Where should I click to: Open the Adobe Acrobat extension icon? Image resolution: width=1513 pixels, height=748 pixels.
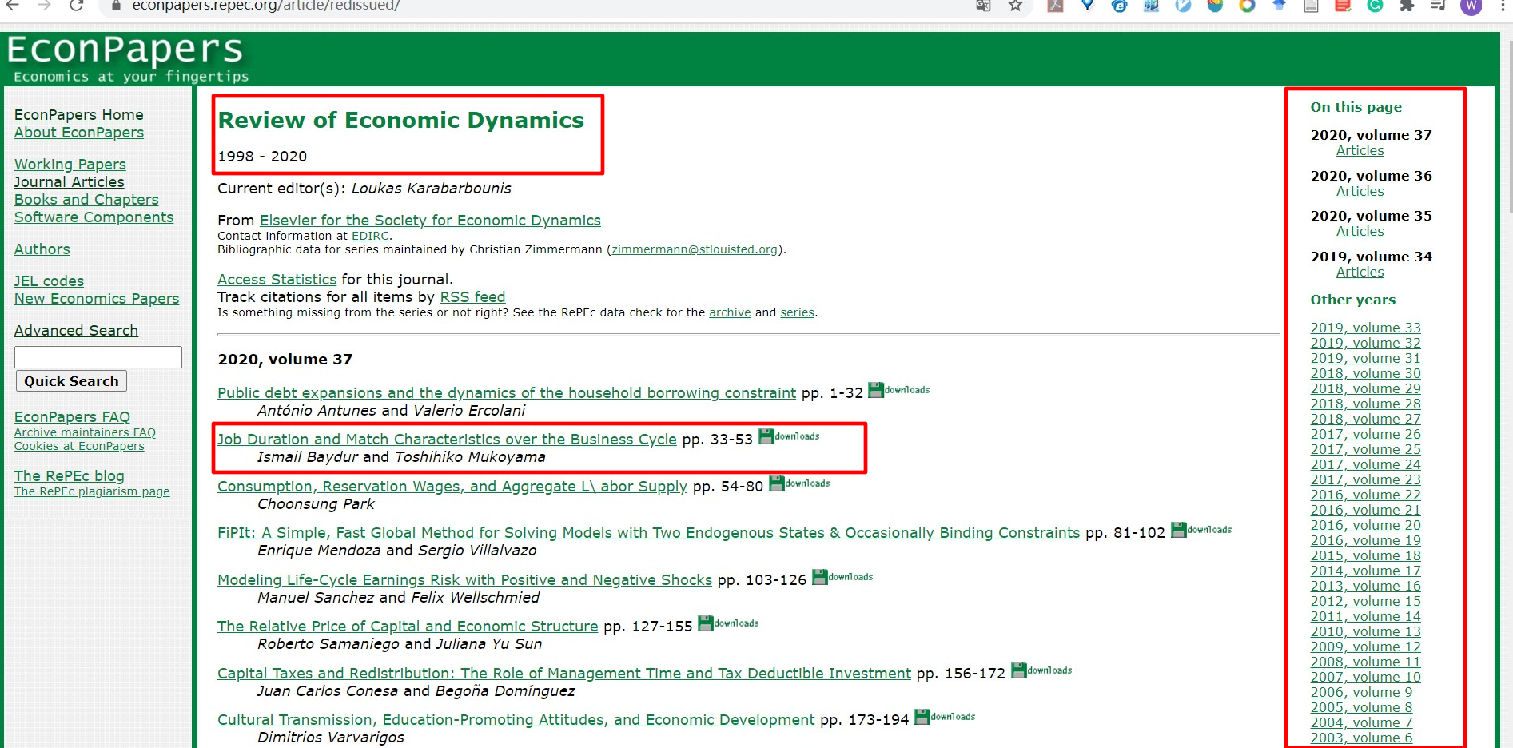tap(1056, 7)
